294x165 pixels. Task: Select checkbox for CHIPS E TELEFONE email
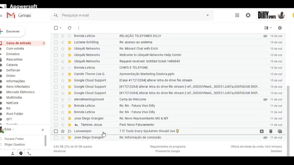[x=56, y=68]
